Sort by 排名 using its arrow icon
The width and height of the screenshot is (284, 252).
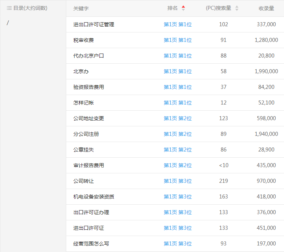tap(183, 8)
